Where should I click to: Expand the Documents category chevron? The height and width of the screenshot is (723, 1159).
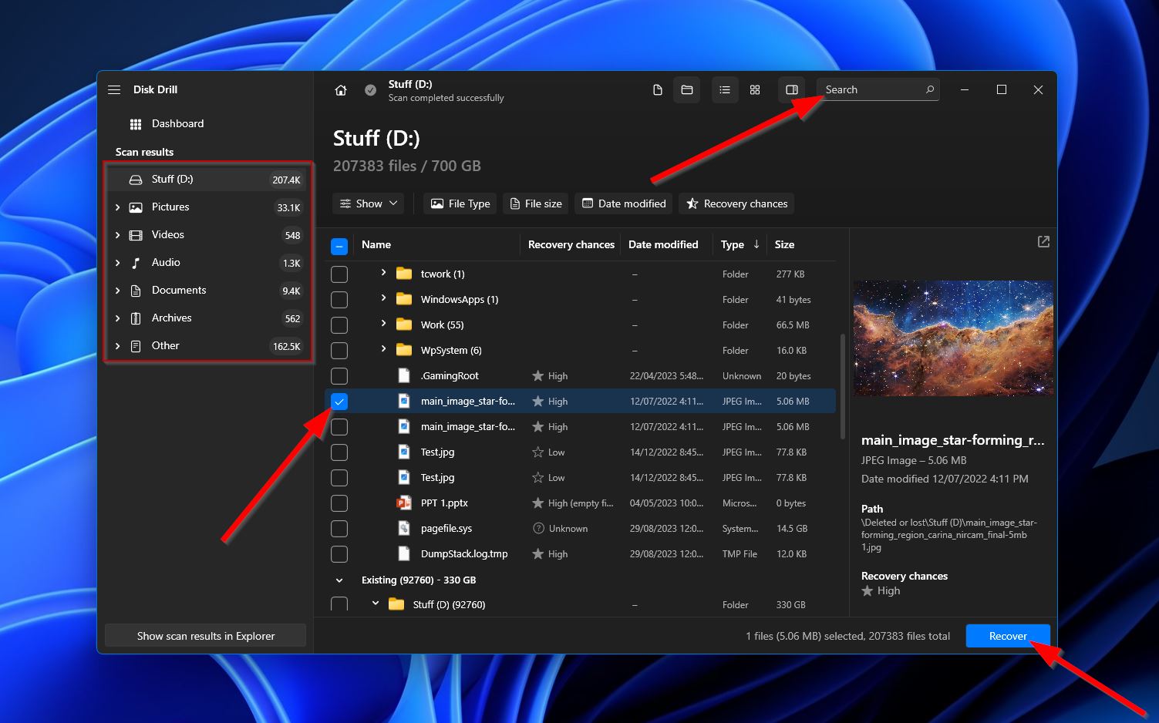click(117, 291)
